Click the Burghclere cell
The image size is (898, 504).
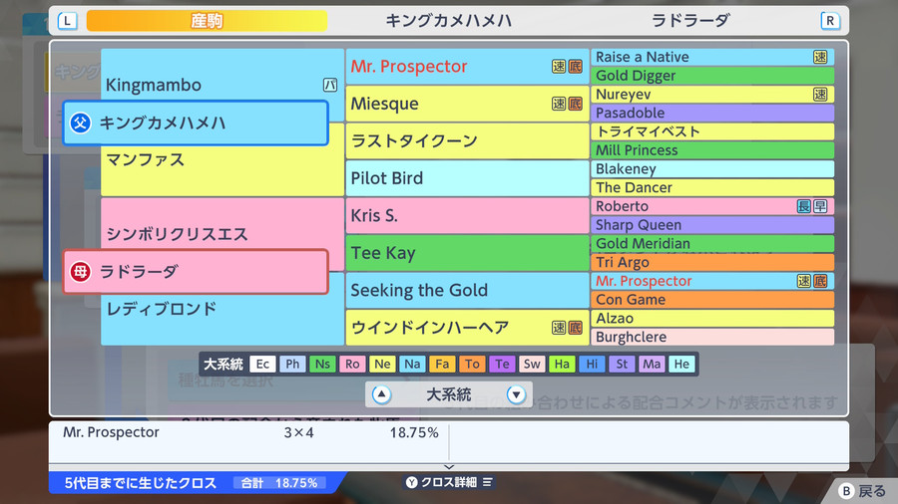[x=712, y=337]
